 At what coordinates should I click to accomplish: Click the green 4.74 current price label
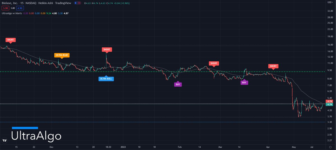[330, 104]
